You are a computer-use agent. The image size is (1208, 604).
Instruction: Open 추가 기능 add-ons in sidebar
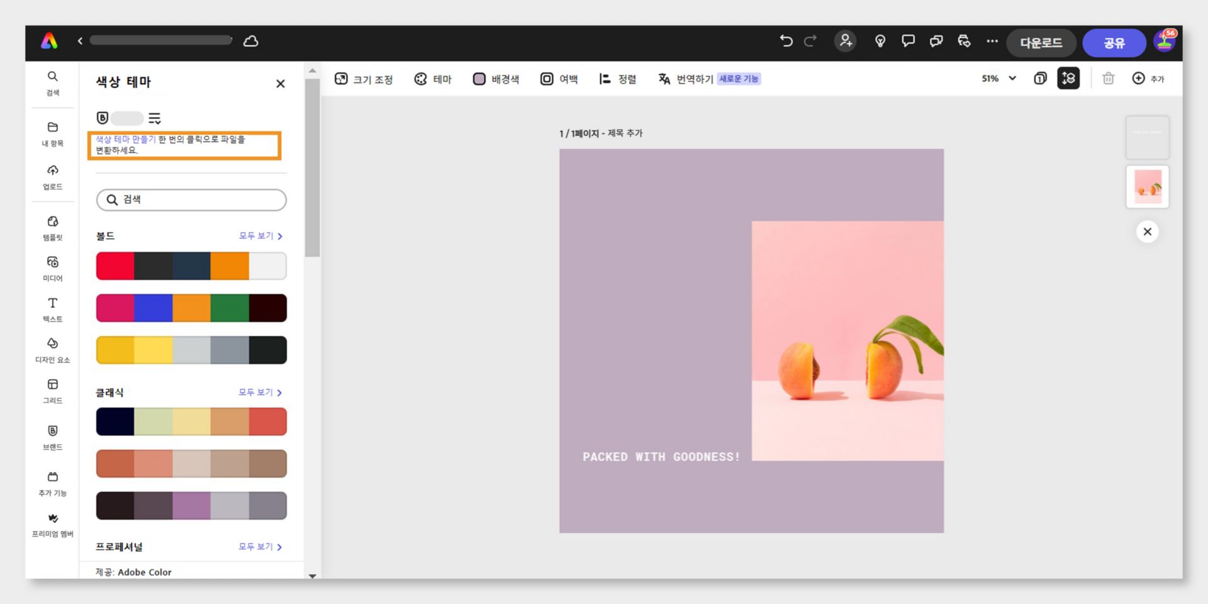53,483
